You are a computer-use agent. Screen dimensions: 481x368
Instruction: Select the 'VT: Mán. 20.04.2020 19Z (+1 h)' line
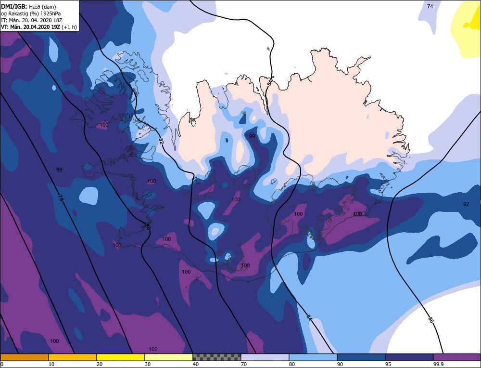tap(39, 27)
